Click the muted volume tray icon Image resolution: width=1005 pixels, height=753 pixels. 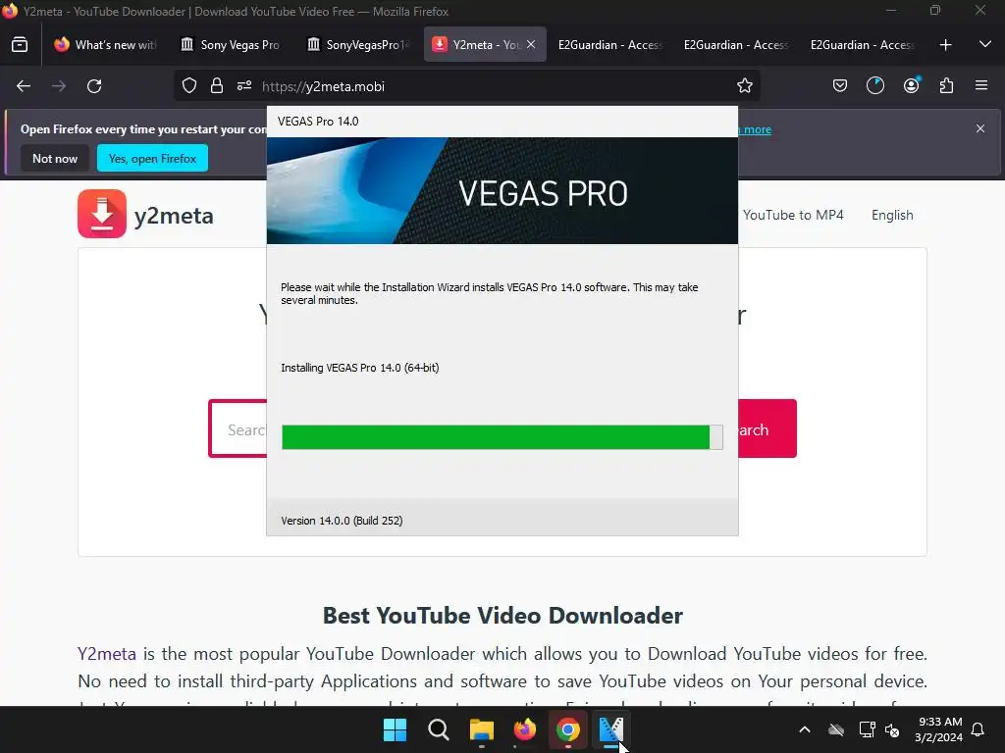click(891, 729)
